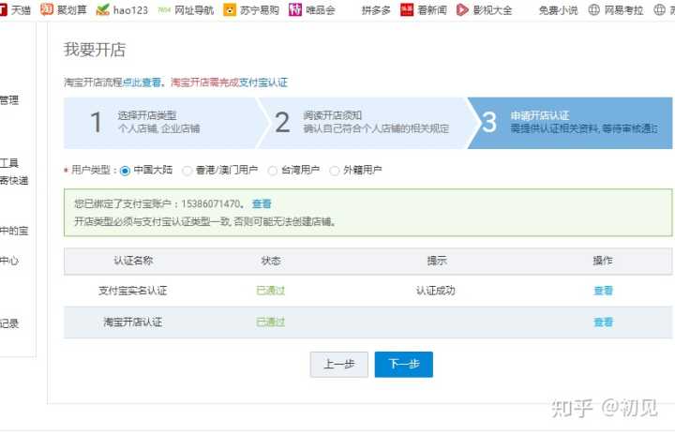Viewport: 675px width, 435px height.
Task: Click the 下一步 button
Action: (x=403, y=365)
